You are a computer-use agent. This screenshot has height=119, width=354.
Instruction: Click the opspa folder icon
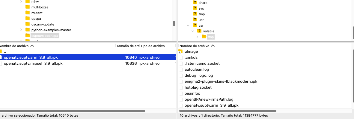pos(28,18)
